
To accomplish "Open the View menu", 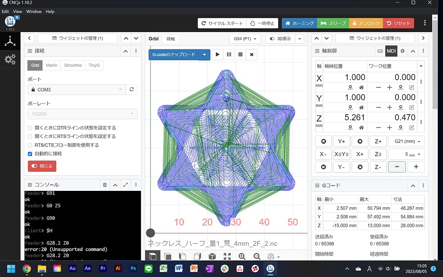I will 17,11.
